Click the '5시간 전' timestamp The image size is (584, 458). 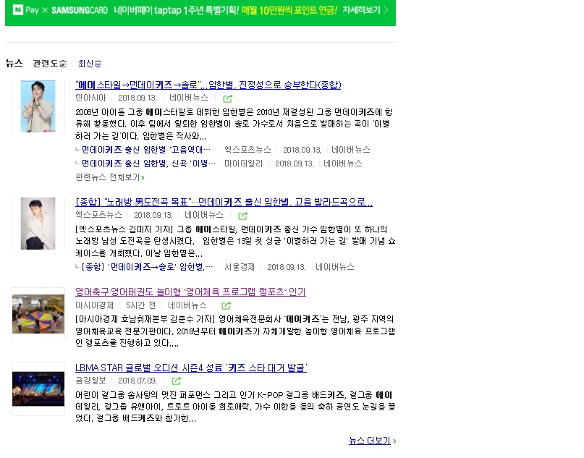141,305
